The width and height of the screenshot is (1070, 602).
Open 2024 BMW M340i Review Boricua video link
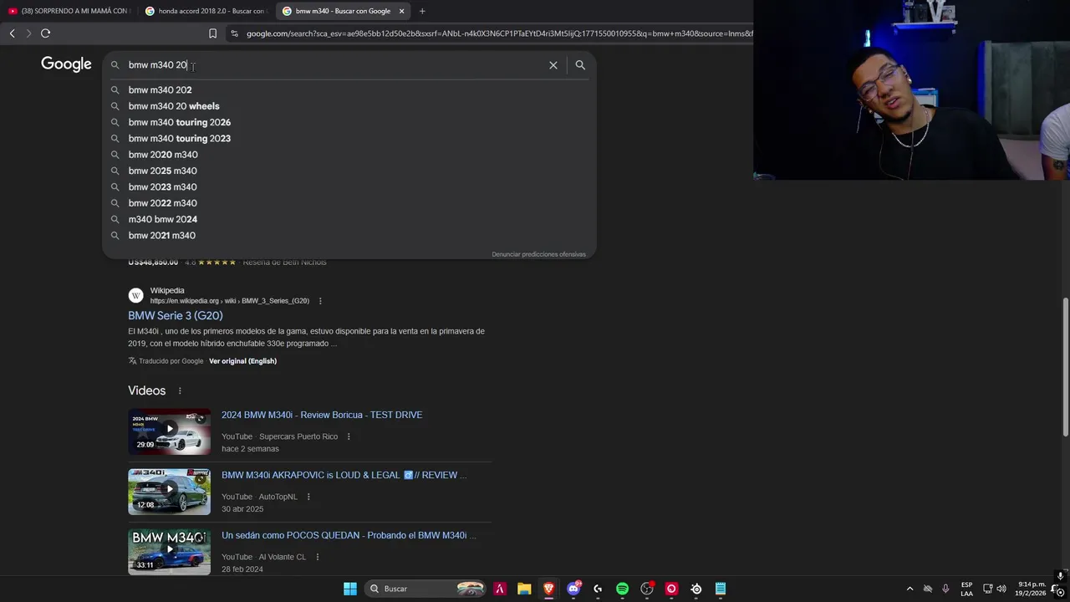pos(322,415)
